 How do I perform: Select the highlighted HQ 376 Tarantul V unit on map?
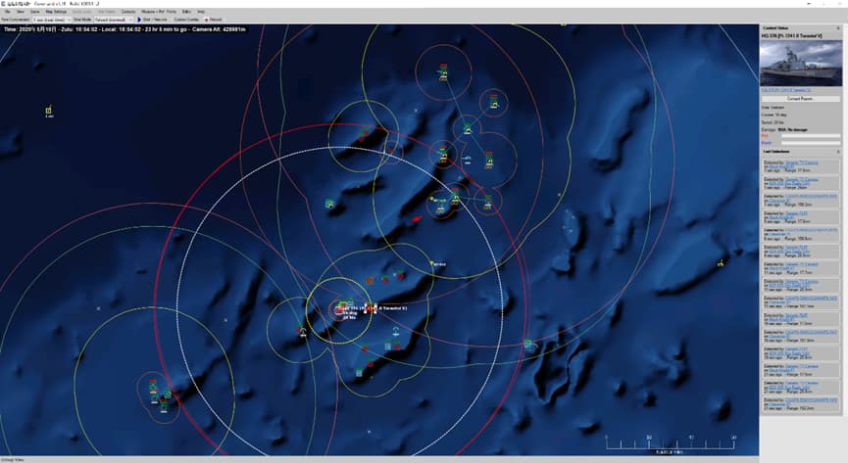click(371, 308)
